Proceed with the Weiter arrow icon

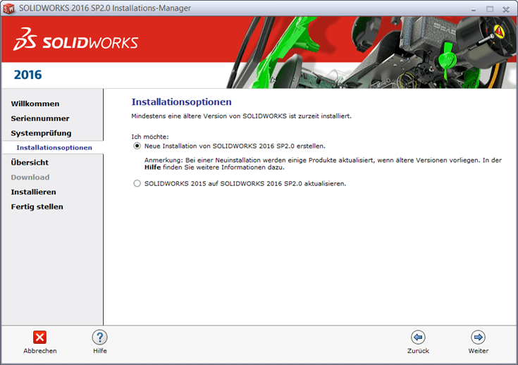[x=478, y=338]
